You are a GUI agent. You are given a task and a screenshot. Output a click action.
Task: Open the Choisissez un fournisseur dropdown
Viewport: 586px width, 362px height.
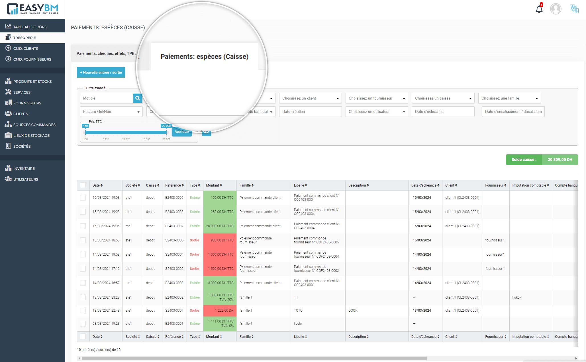(x=377, y=98)
